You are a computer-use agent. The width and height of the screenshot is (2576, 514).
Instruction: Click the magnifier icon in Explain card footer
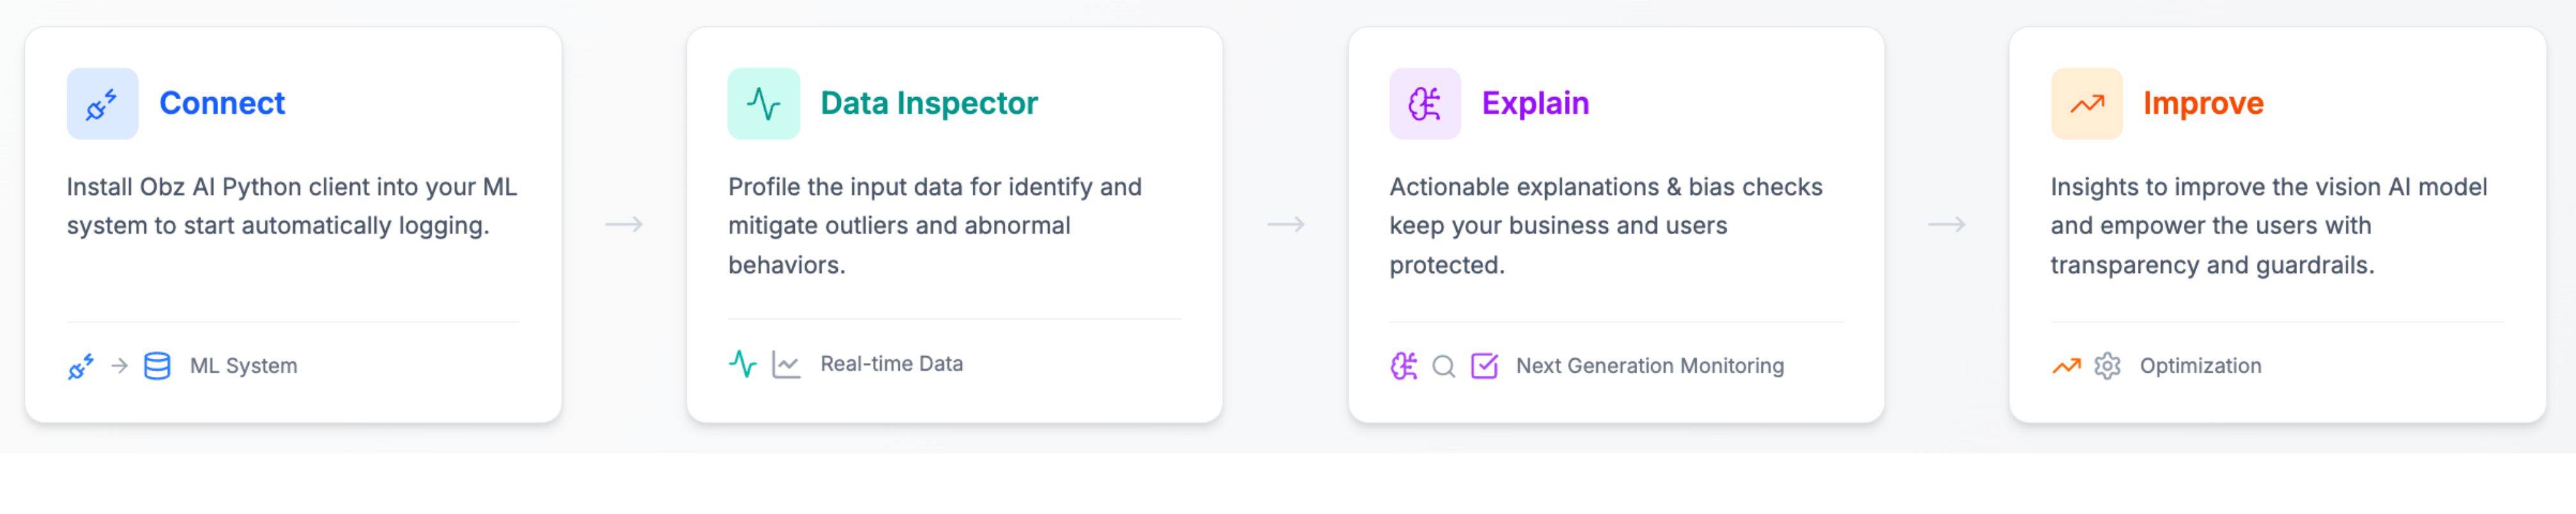point(1443,367)
